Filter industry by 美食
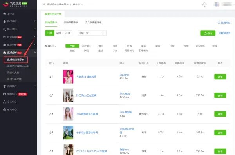Image resolution: width=235 pixels, height=155 pixels. tap(143, 46)
